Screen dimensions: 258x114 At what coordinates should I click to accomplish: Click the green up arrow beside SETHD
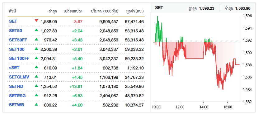pyautogui.click(x=36, y=86)
